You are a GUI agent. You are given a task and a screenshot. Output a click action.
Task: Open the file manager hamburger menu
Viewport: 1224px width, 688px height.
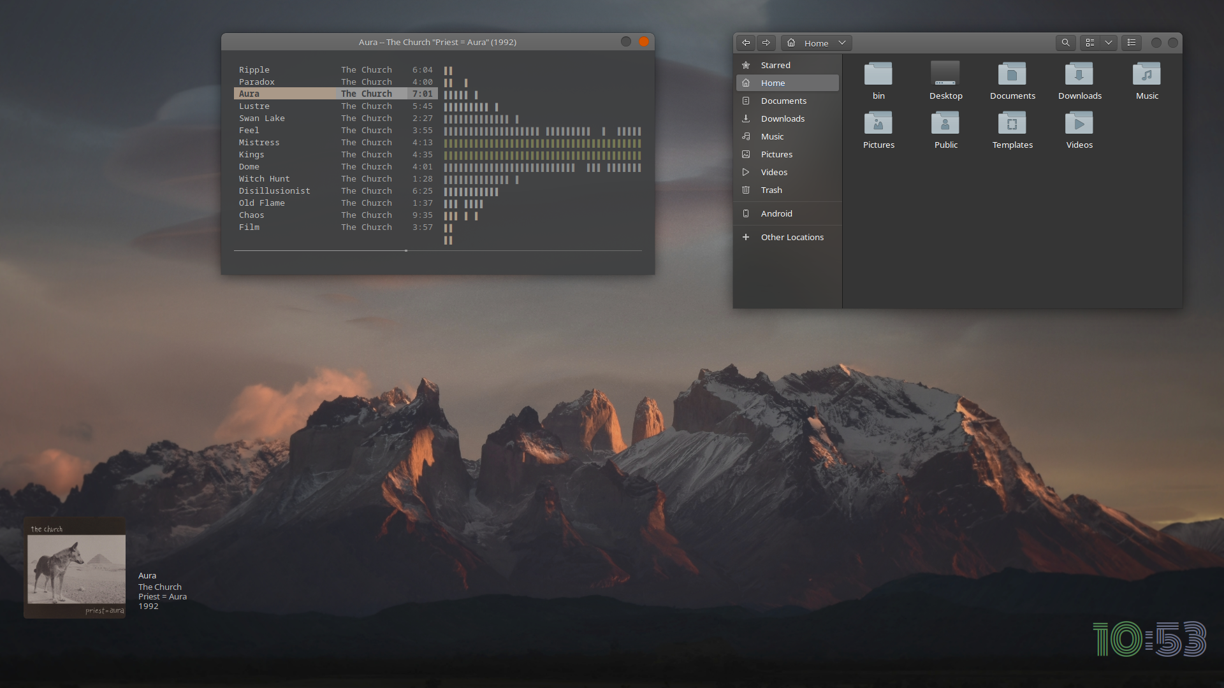coord(1132,43)
